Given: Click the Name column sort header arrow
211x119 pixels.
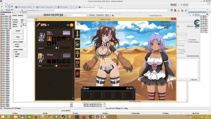Looking at the screenshot, I should tap(1, 14).
